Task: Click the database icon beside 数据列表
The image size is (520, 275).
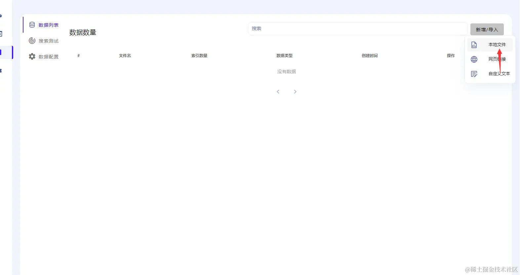Action: pyautogui.click(x=32, y=25)
